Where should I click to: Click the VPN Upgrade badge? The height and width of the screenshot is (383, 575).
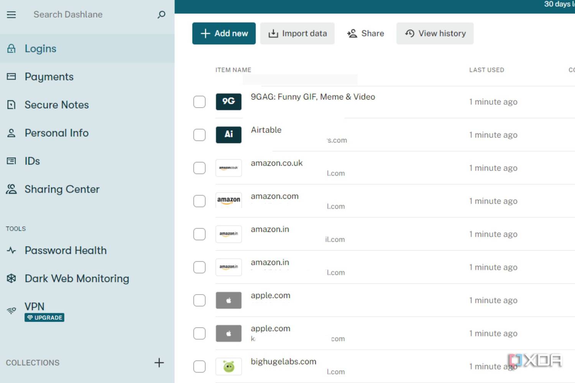tap(44, 318)
